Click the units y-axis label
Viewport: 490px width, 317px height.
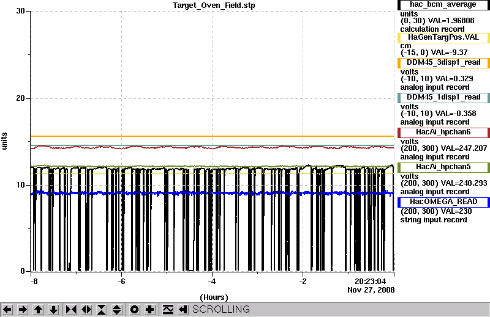tap(4, 141)
